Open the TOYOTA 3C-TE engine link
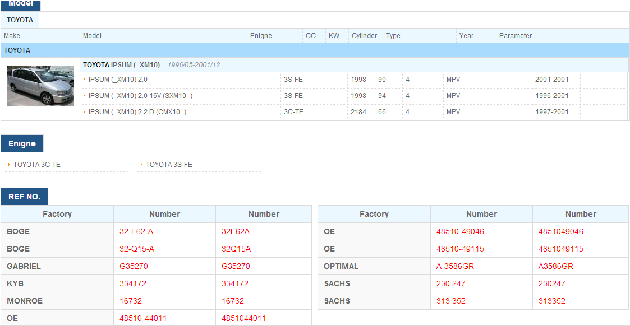Image resolution: width=630 pixels, height=326 pixels. point(36,165)
